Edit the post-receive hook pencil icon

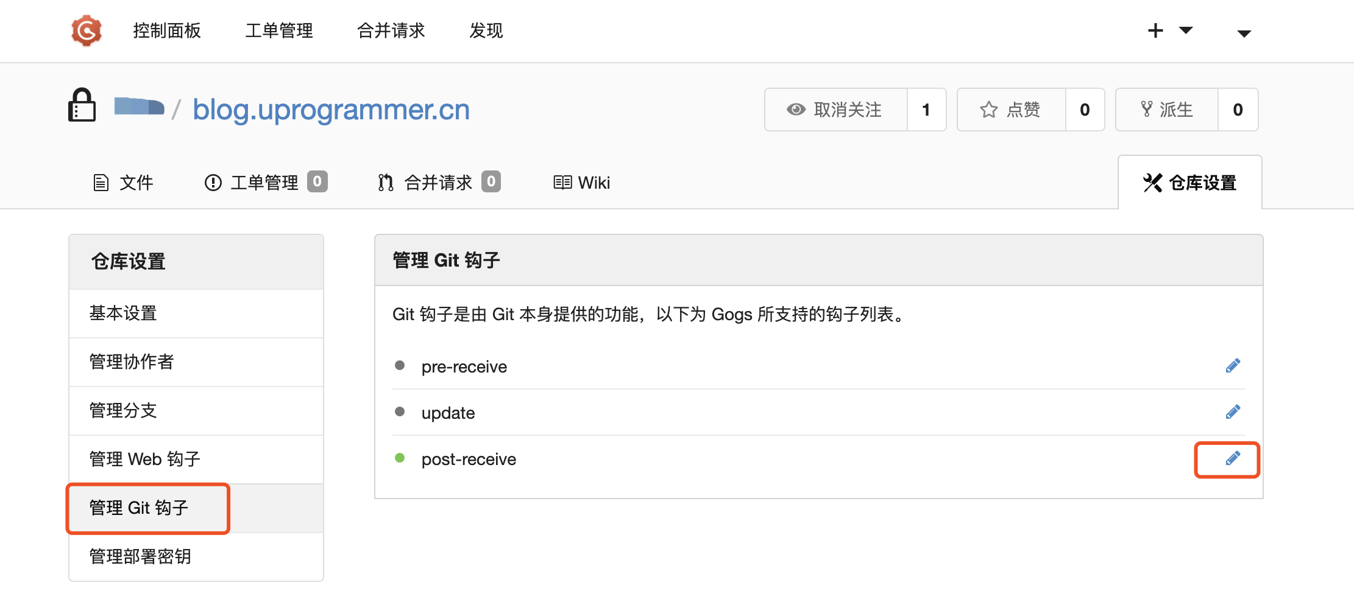pyautogui.click(x=1232, y=458)
